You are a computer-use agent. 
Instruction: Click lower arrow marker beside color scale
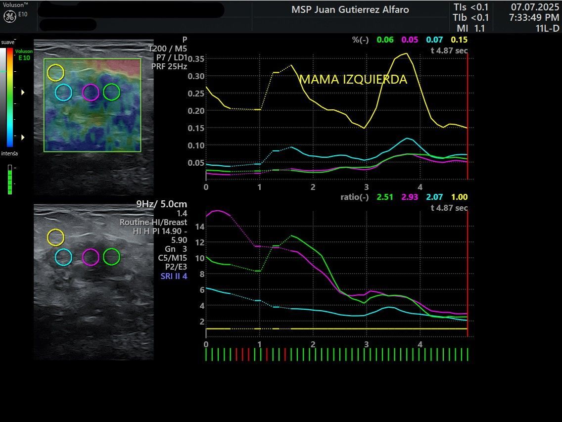[x=23, y=138]
